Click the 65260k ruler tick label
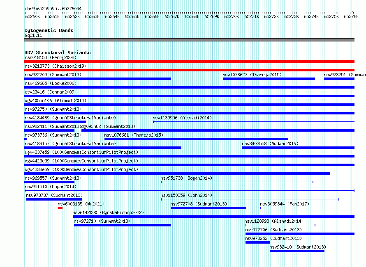Viewport: 366px width, 267px height. tap(32, 16)
